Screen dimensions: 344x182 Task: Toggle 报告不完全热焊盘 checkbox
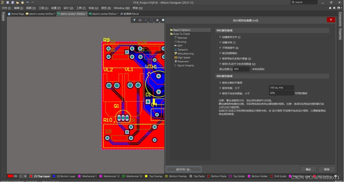[x=220, y=93]
